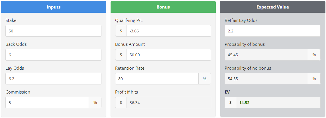Click the Probability of no bonus field

pos(266,79)
